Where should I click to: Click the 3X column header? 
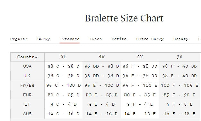click(179, 57)
